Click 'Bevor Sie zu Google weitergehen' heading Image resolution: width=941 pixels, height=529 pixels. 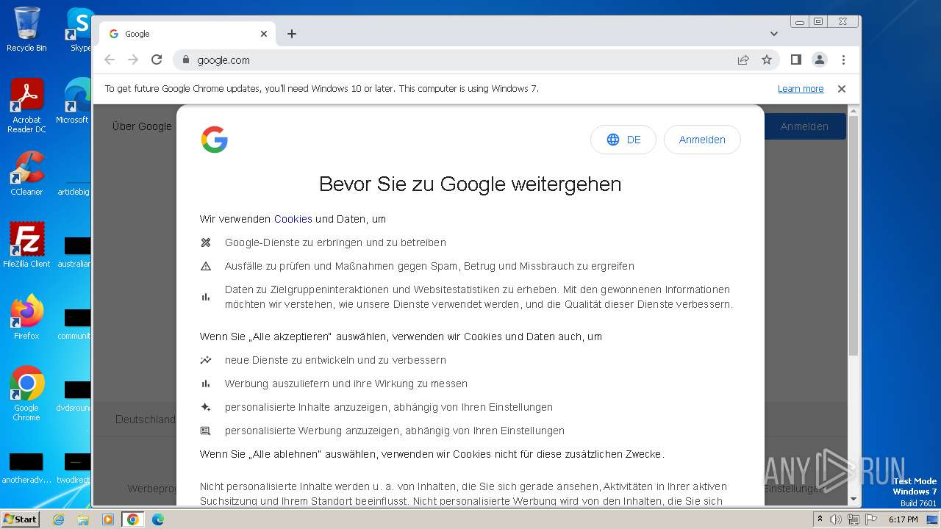[470, 184]
